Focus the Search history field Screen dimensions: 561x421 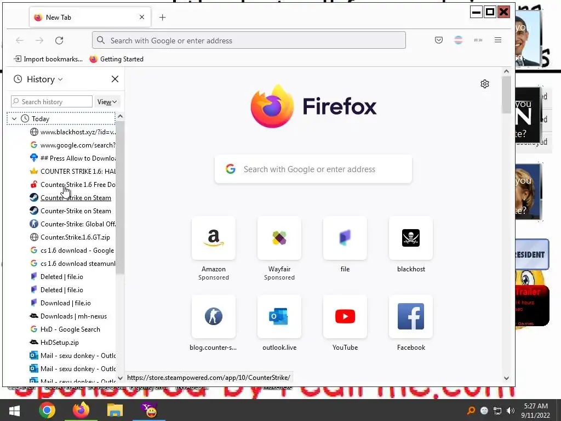click(52, 101)
